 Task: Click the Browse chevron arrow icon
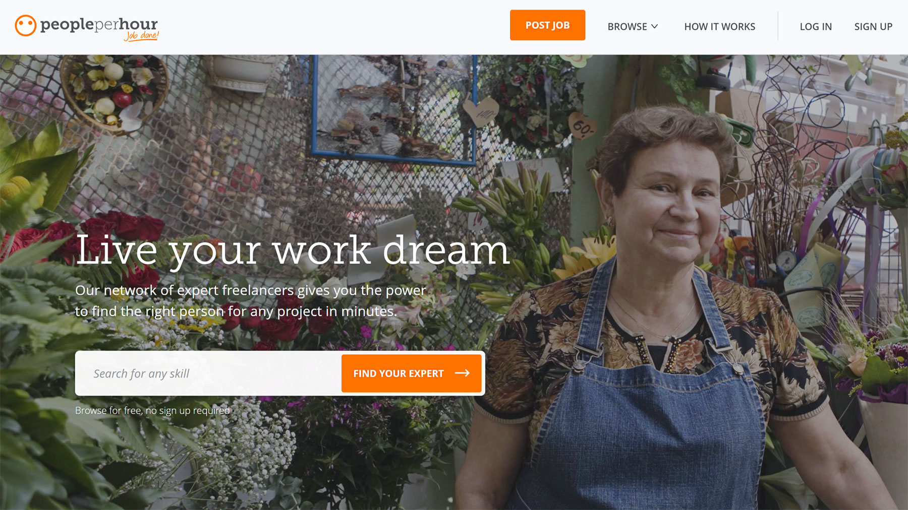pos(654,26)
